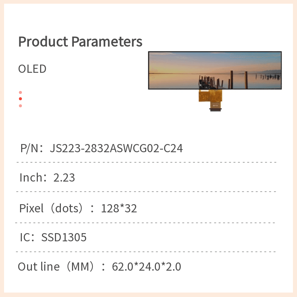This screenshot has height=297, width=297.
Task: Select part number JS223-2832ASWCG02-C24
Action: click(x=116, y=148)
